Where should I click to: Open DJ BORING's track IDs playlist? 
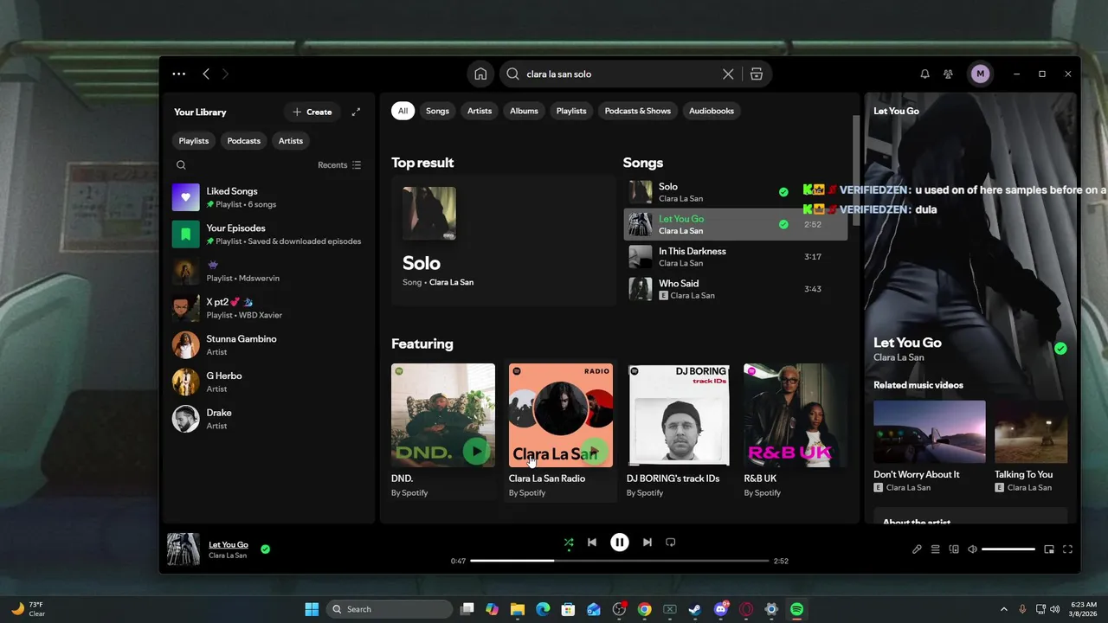click(x=679, y=430)
